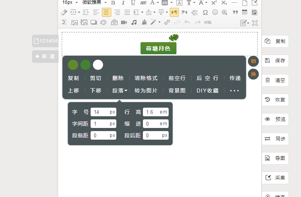The width and height of the screenshot is (301, 197).
Task: Click the 导图 export image button
Action: (275, 158)
